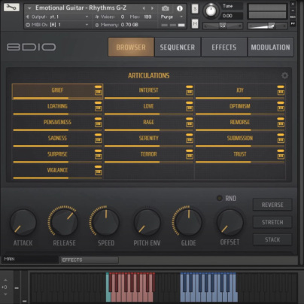This screenshot has width=304, height=304.
Task: Click the Release knob
Action: [64, 222]
